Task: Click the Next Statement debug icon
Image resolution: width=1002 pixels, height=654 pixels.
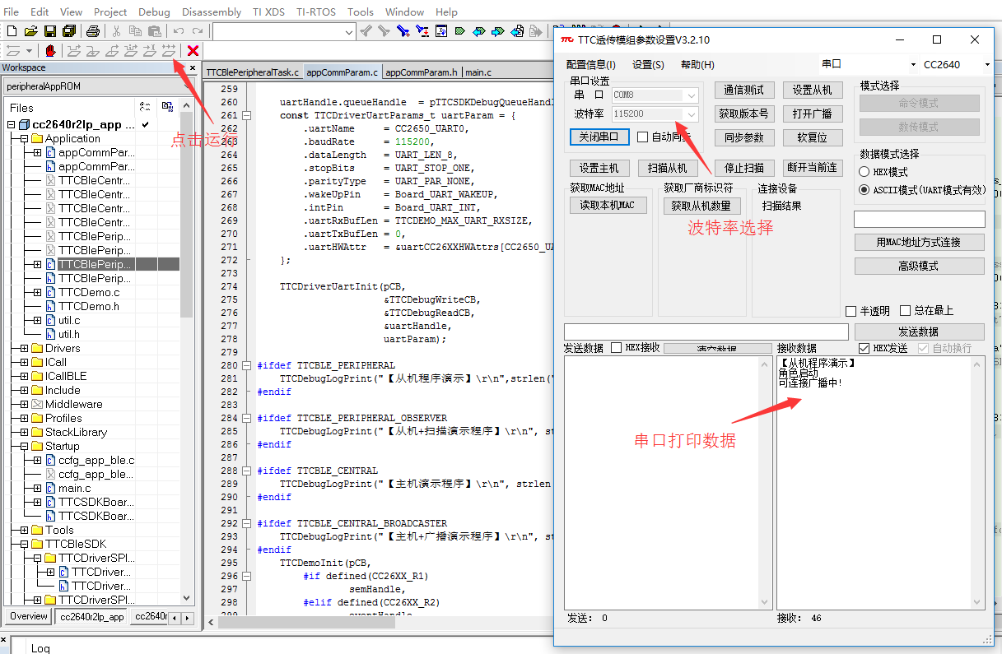Action: [x=130, y=50]
